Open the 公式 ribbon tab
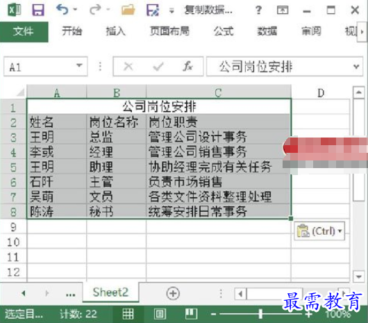The image size is (368, 323). [x=224, y=31]
